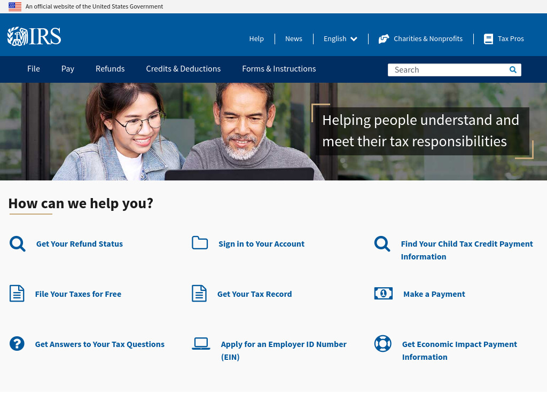Image resolution: width=547 pixels, height=410 pixels.
Task: Click the language dropdown chevron arrow
Action: tap(354, 39)
